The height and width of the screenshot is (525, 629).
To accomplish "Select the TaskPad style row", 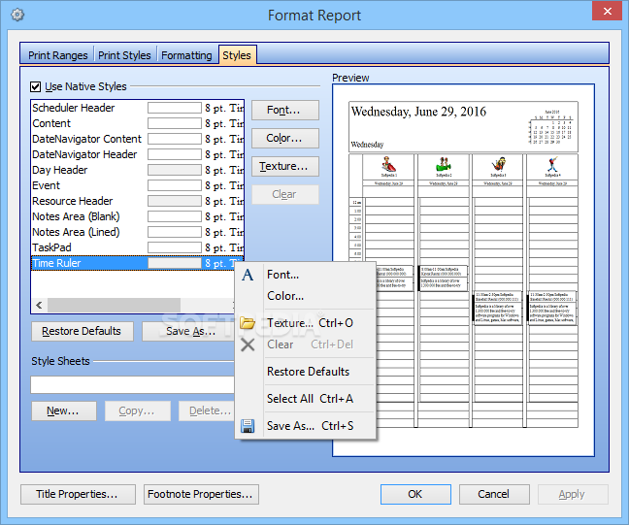I will pyautogui.click(x=137, y=247).
